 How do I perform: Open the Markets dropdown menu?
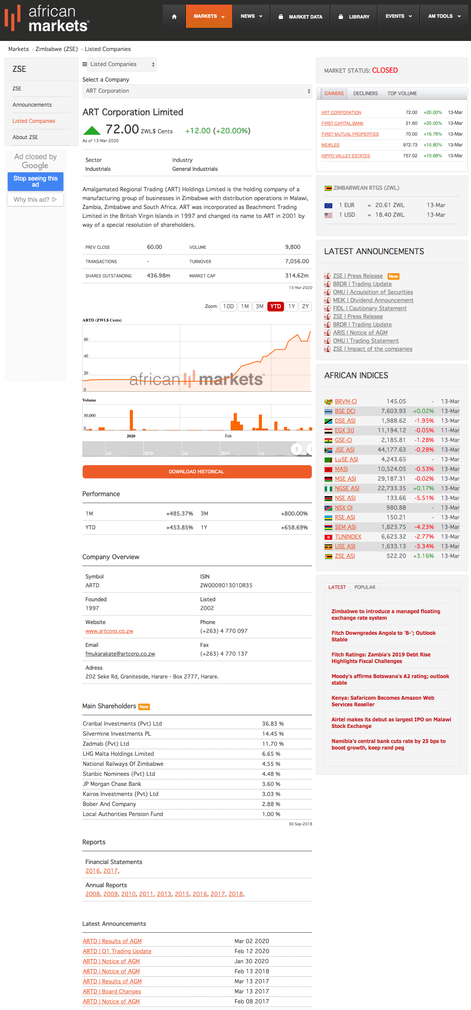coord(209,17)
